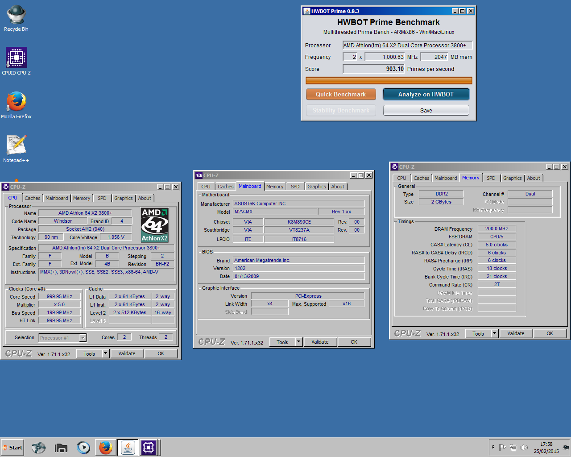This screenshot has width=571, height=457.
Task: Open Memory tab in the CPU window
Action: (x=82, y=198)
